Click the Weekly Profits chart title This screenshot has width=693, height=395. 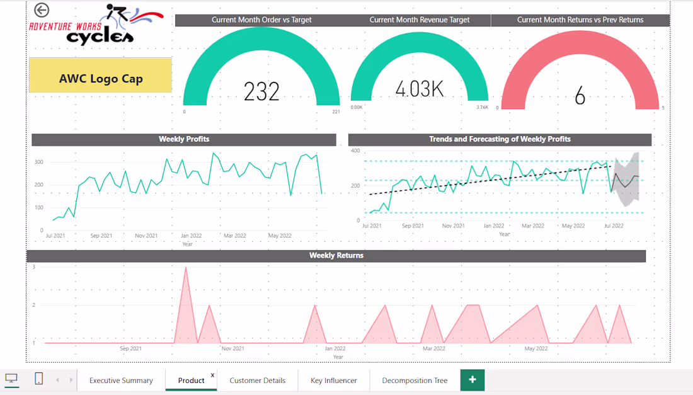point(184,139)
